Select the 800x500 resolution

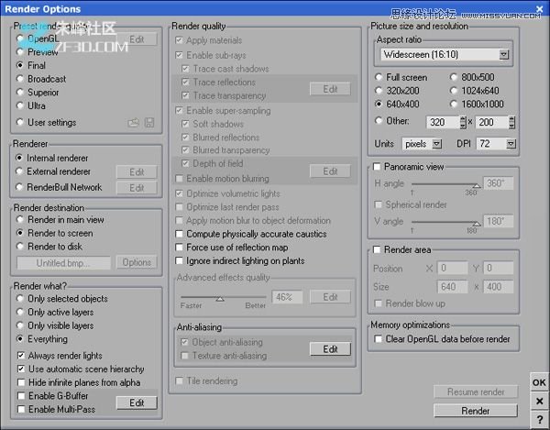tap(454, 77)
